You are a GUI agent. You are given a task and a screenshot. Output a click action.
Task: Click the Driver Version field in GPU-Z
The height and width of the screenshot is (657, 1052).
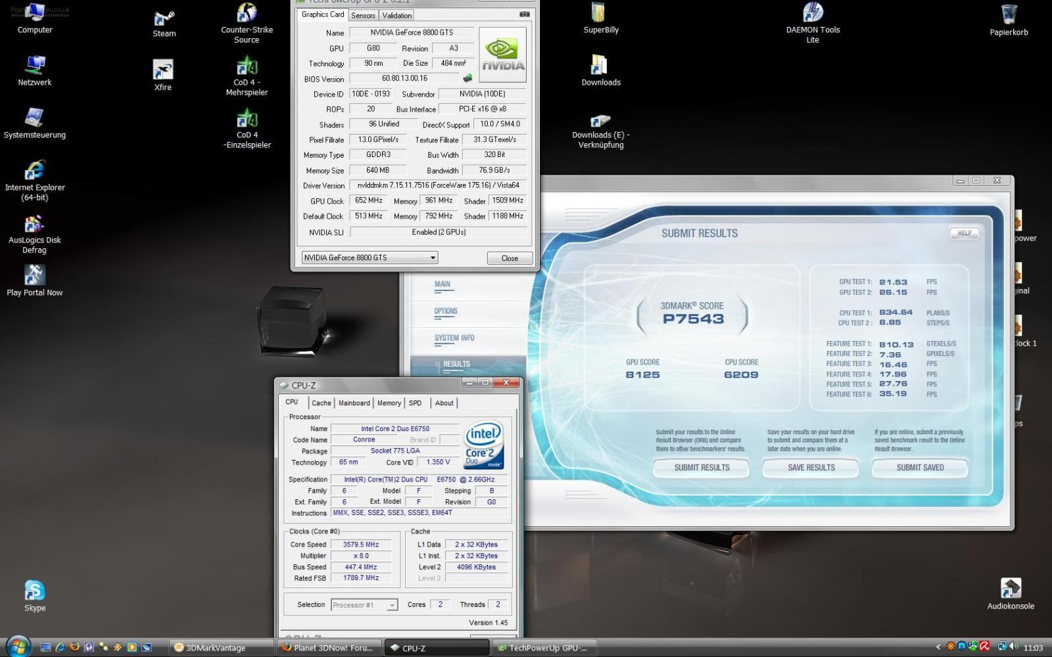(438, 185)
